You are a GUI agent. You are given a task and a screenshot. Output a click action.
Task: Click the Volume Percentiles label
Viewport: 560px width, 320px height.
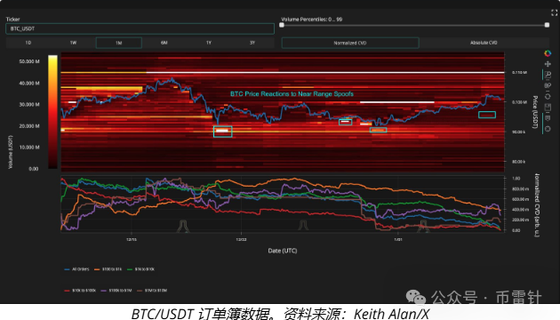311,20
